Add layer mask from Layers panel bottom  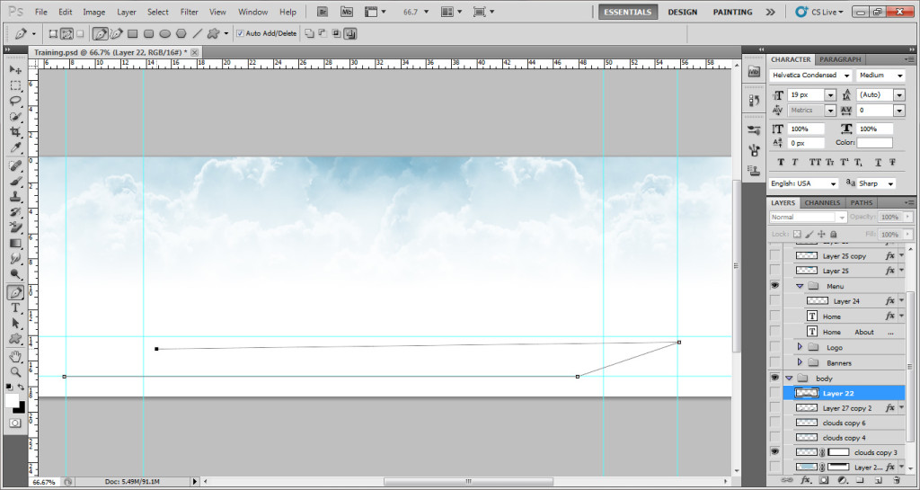point(824,480)
